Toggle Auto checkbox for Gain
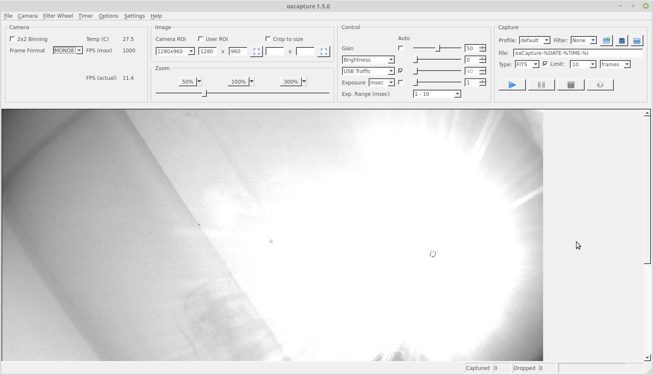The image size is (653, 375). pos(401,48)
